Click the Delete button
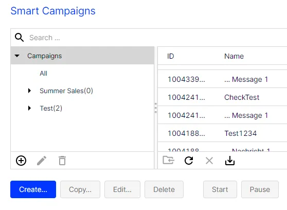This screenshot has height=210, width=287. pos(164,189)
